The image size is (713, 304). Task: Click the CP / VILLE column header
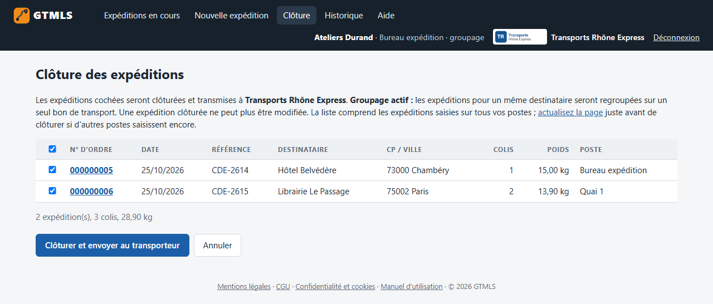[x=404, y=150]
